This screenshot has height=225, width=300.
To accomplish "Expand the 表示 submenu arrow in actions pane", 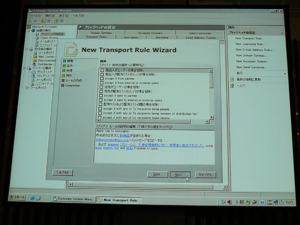I will [x=285, y=73].
